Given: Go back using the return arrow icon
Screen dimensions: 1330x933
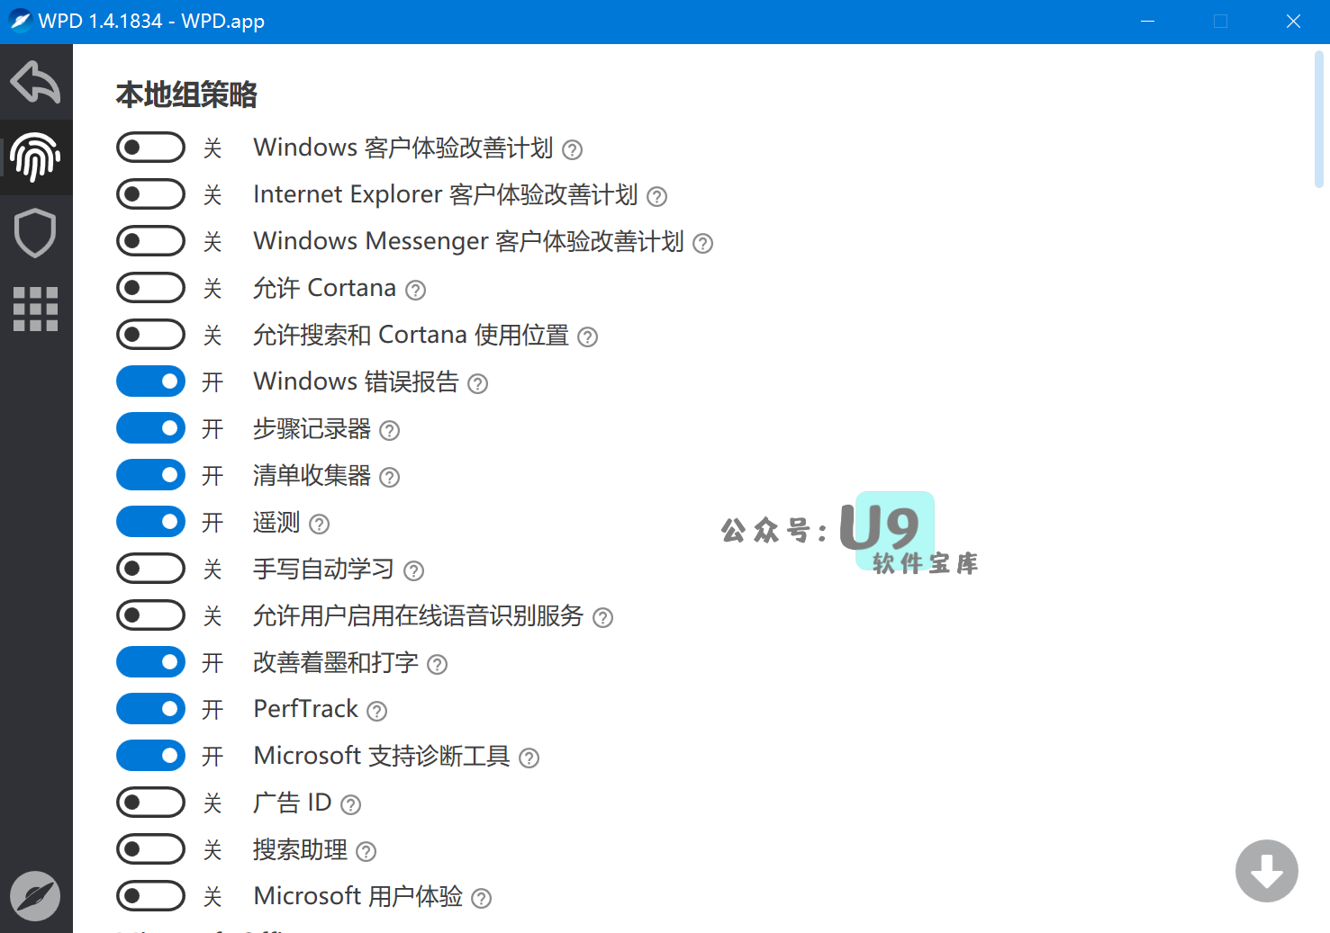Looking at the screenshot, I should (x=36, y=82).
